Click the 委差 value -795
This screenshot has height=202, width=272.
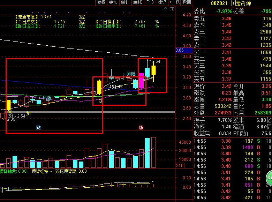coord(266,11)
